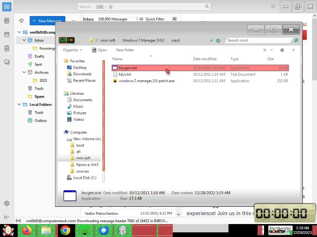Sort files by Name column
This screenshot has height=237, width=317.
[151, 59]
